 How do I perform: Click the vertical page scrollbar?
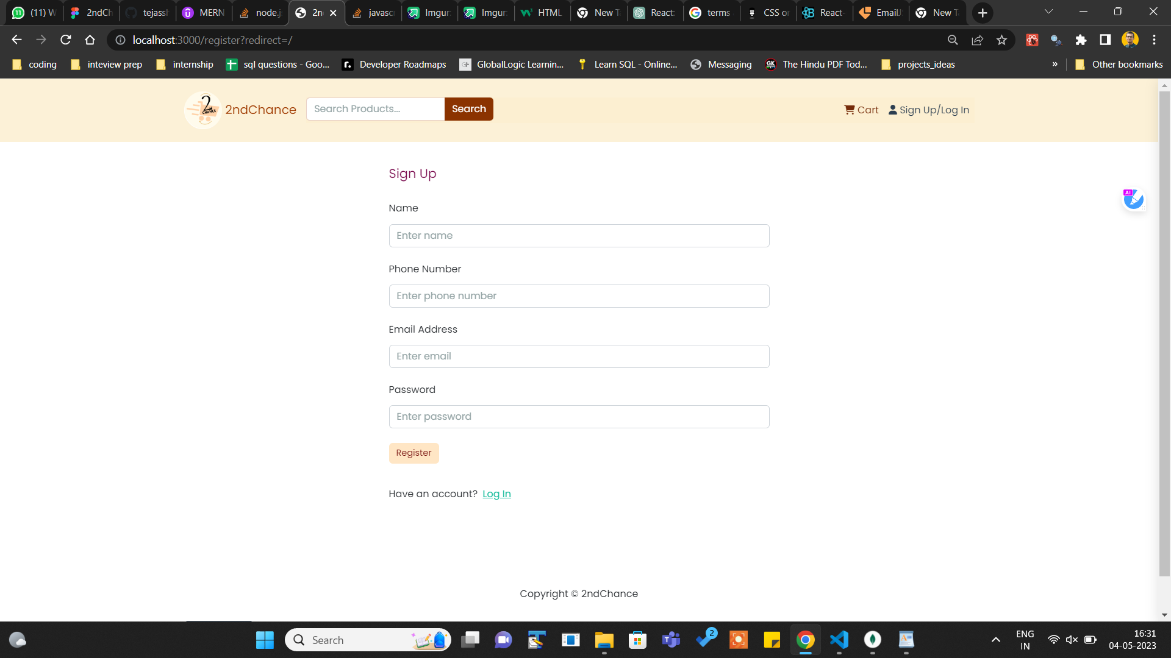pyautogui.click(x=1164, y=329)
